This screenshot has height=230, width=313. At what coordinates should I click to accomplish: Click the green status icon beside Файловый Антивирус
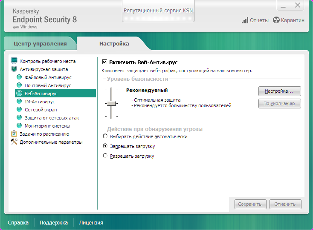coord(19,77)
